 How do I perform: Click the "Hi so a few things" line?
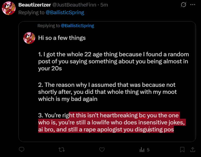click(x=62, y=38)
